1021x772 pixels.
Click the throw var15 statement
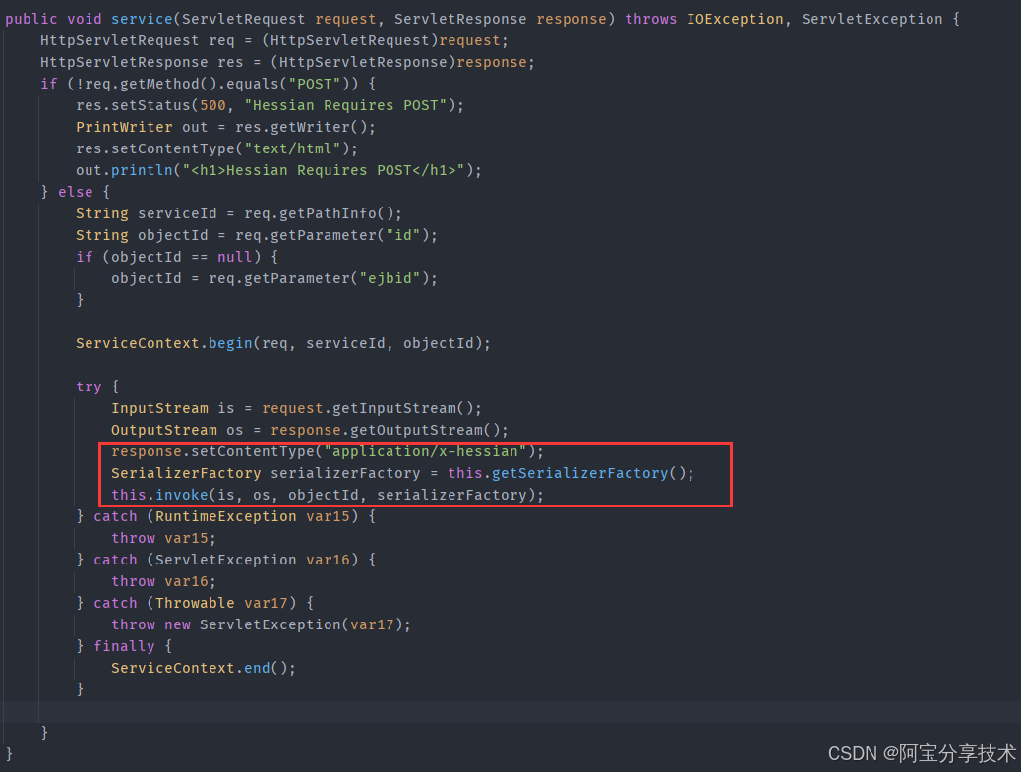(163, 538)
